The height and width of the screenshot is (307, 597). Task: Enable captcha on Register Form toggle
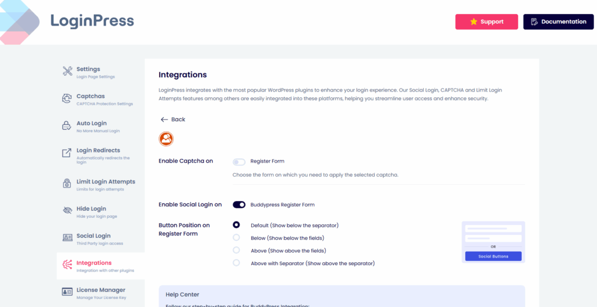239,162
